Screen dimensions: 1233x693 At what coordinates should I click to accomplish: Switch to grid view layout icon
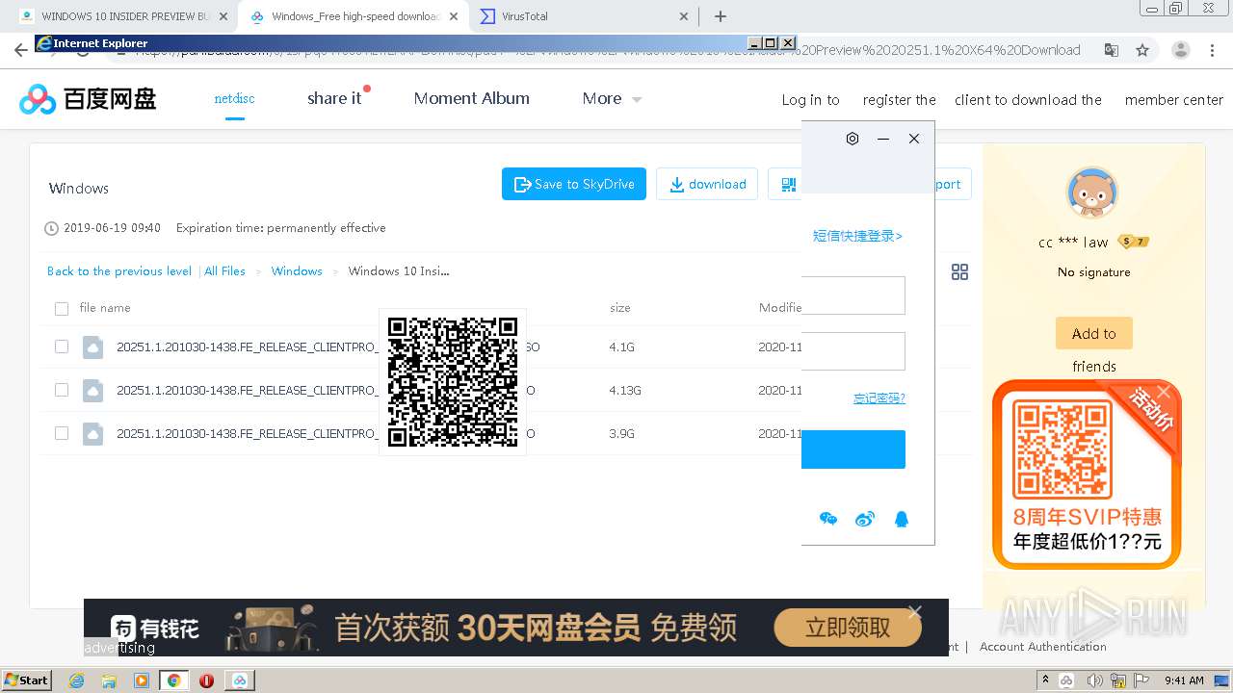click(x=959, y=272)
